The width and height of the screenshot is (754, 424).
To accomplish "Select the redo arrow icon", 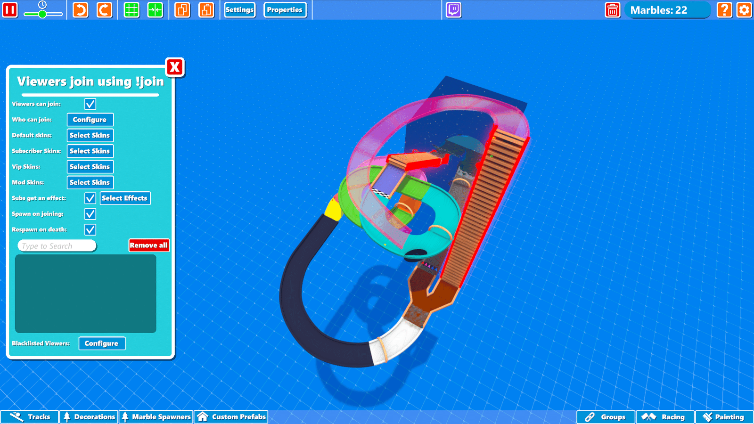I will click(105, 10).
